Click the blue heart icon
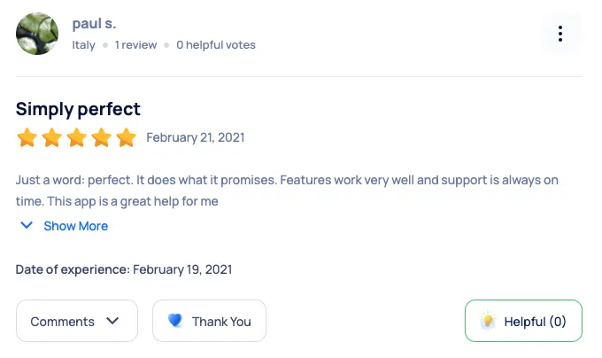 tap(175, 322)
